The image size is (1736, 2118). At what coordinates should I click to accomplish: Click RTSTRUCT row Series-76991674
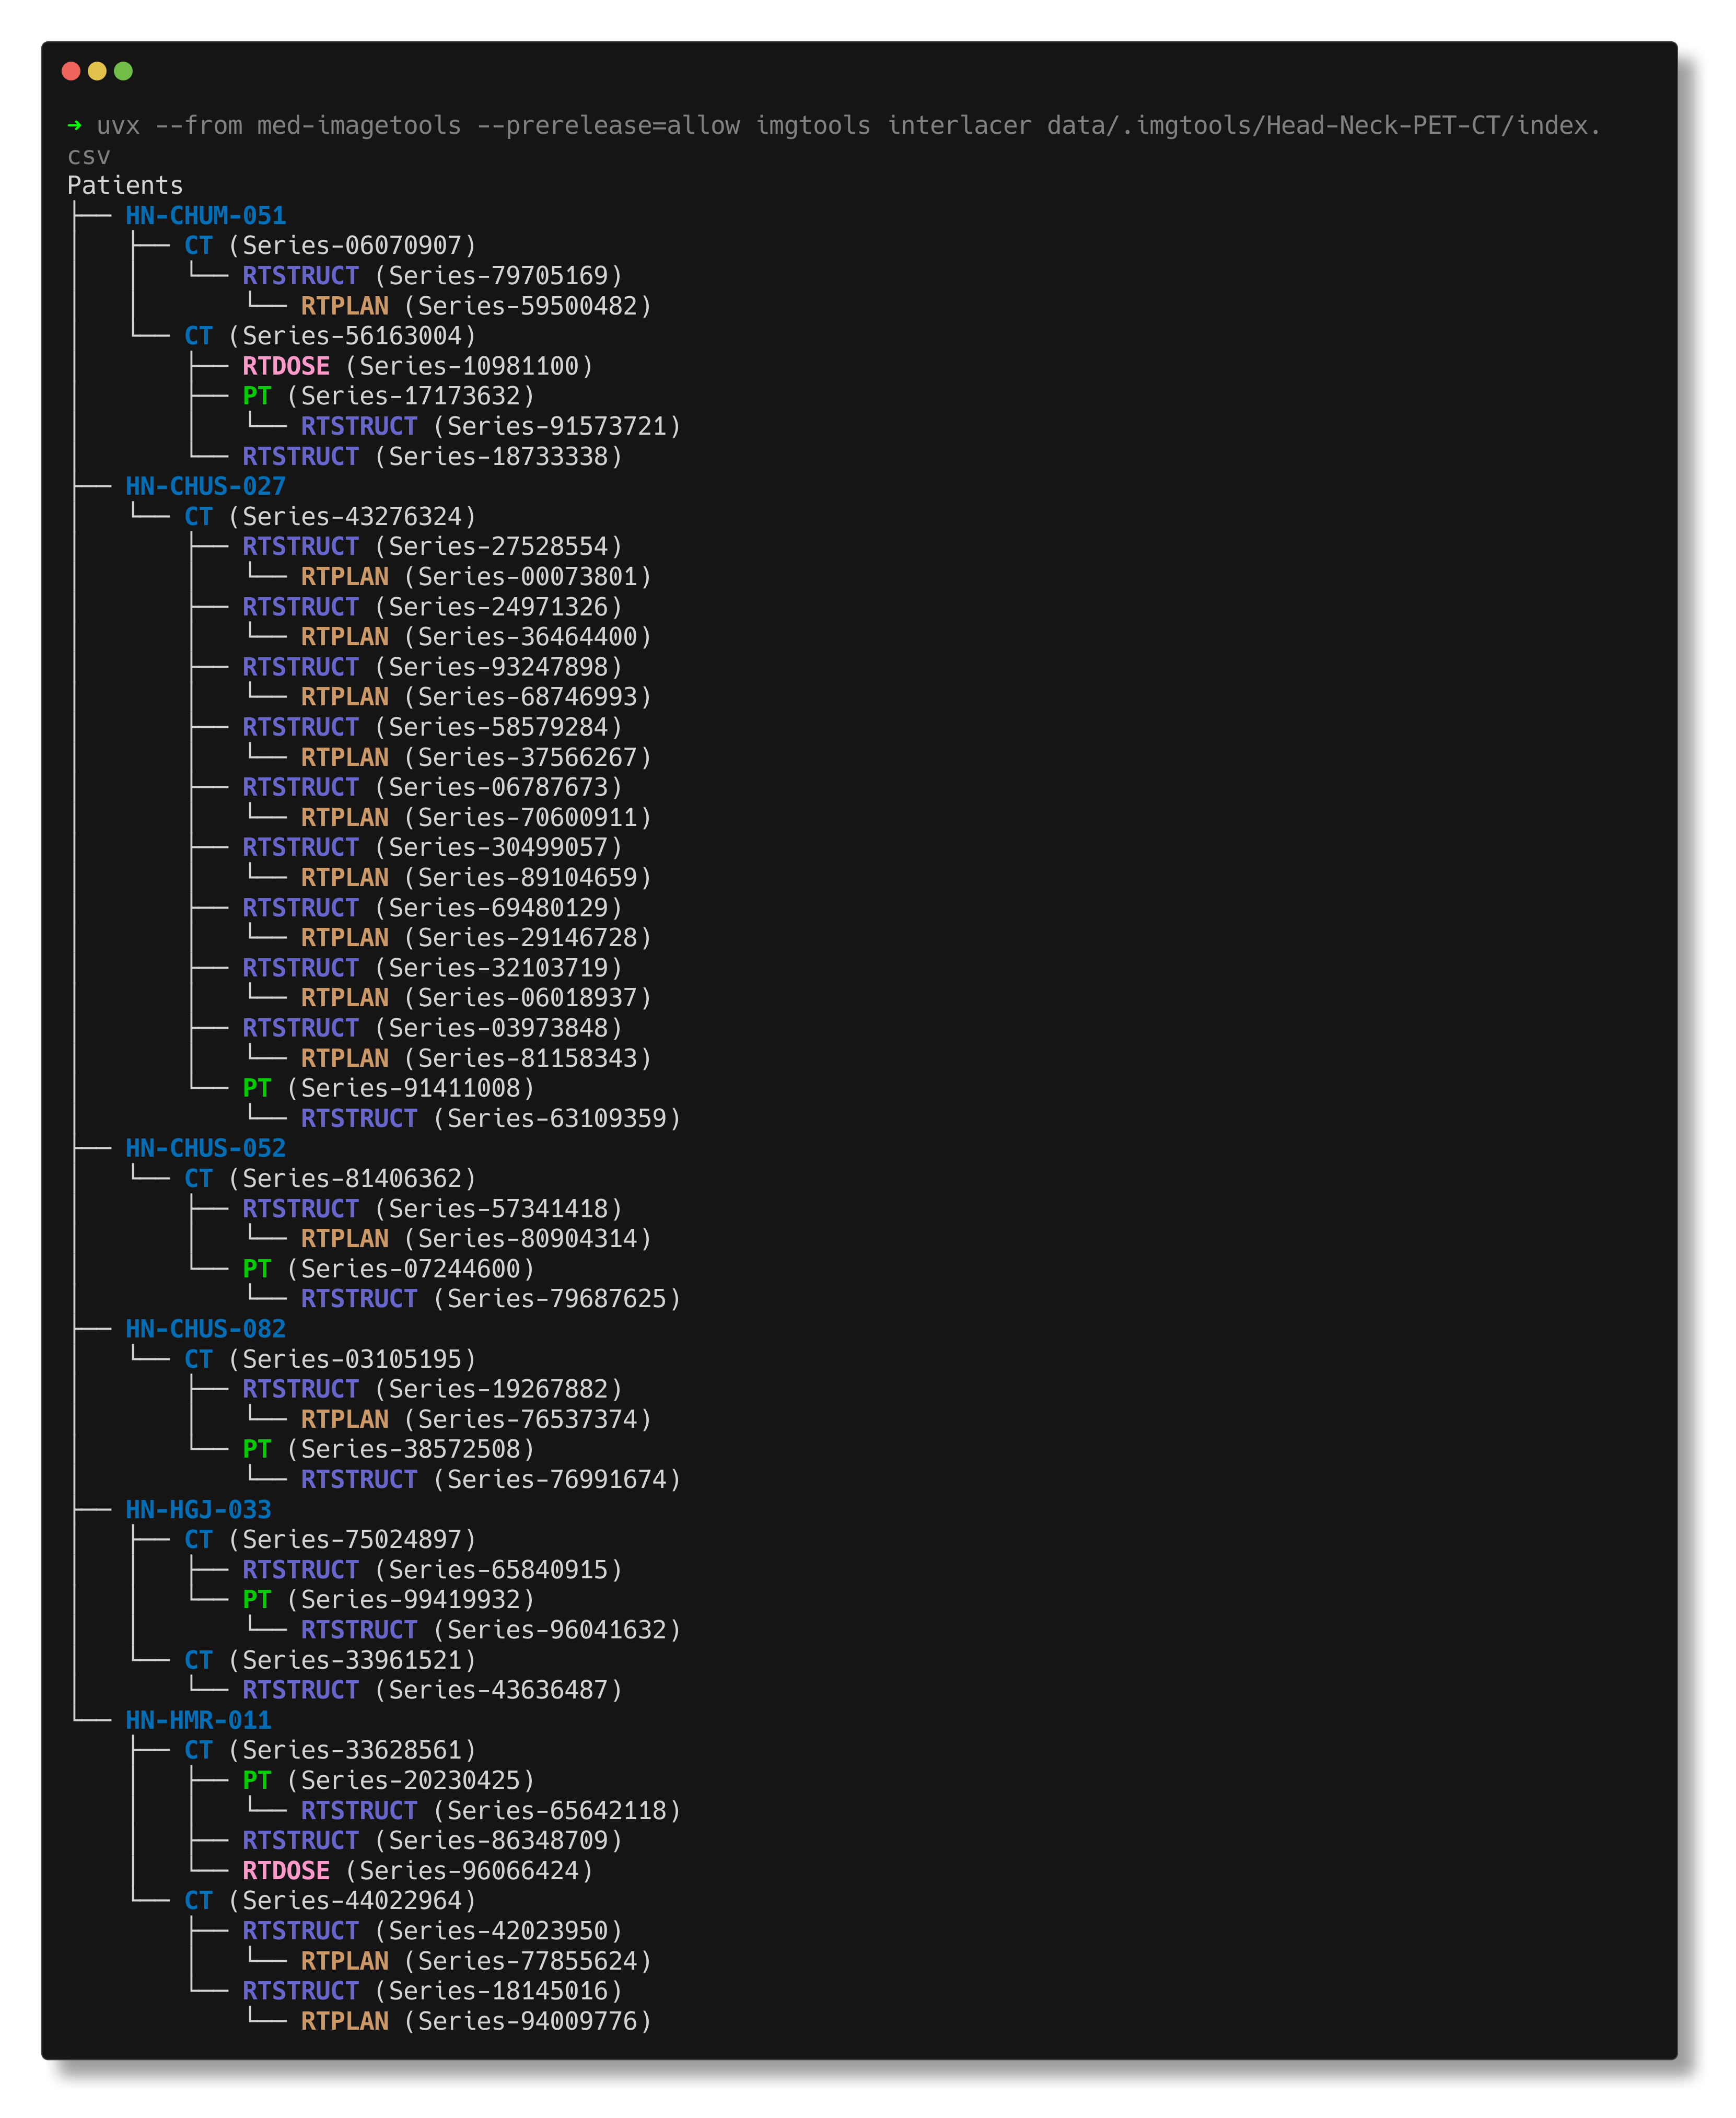[x=491, y=1479]
